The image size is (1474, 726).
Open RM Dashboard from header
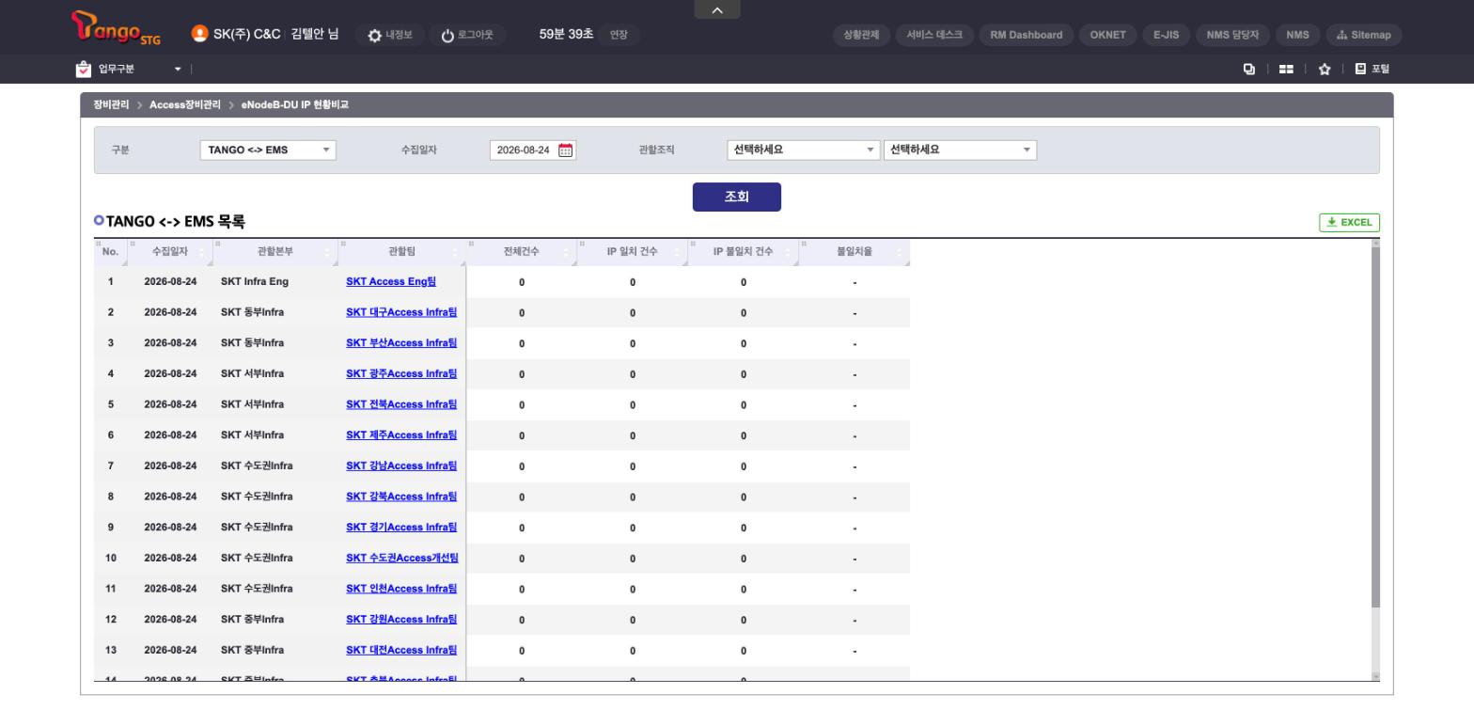click(x=1027, y=35)
